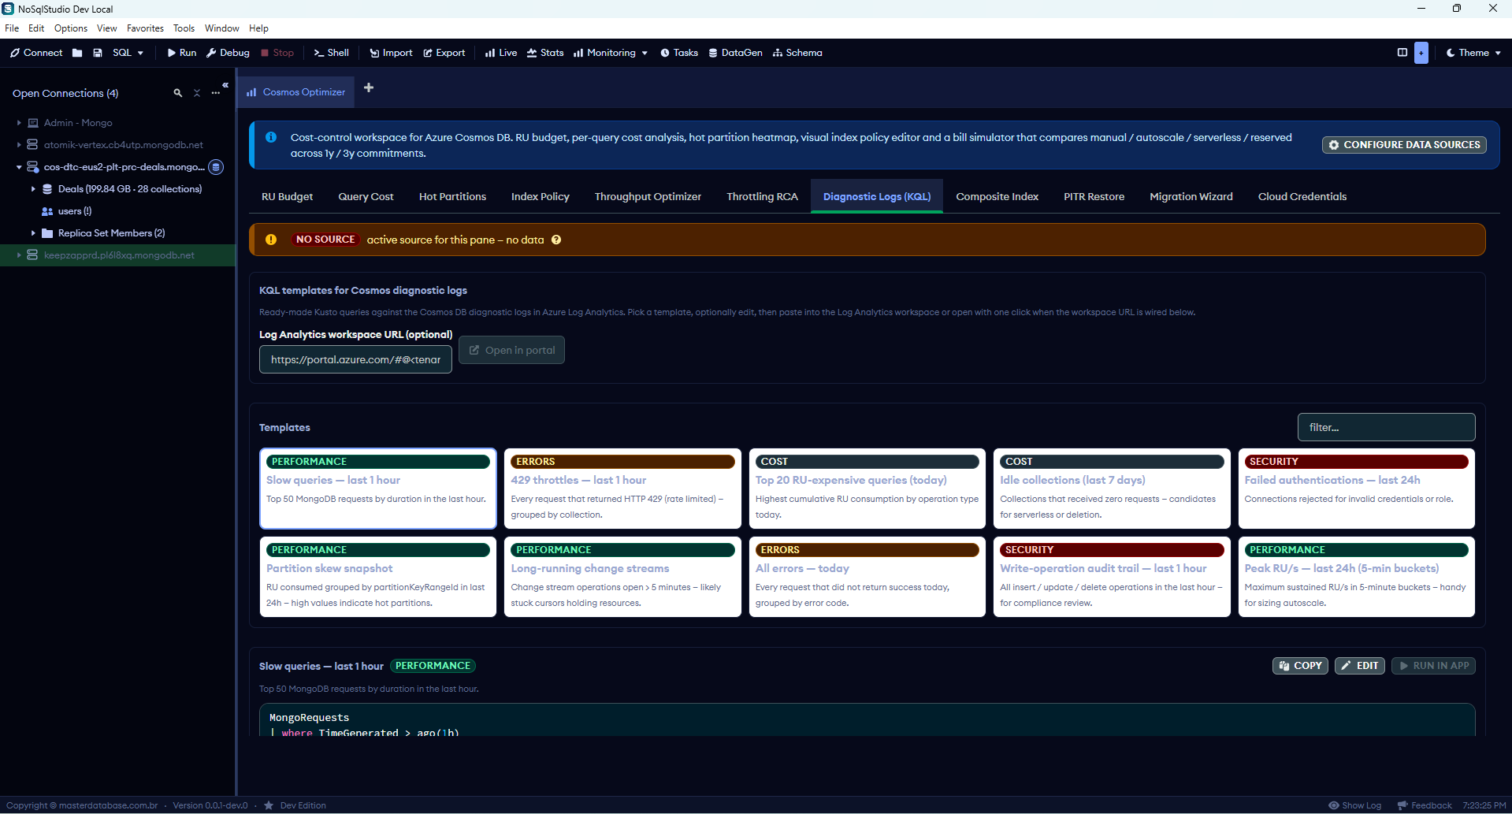This screenshot has height=814, width=1512.
Task: Start the Debug tool
Action: pos(228,53)
